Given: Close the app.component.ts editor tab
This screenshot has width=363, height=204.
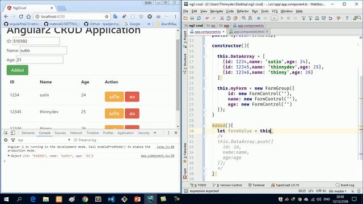Looking at the screenshot, I should click(223, 32).
